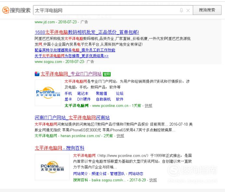This screenshot has width=225, height=192.
Task: Click the baike.sogou.com/v... URL text
Action: pyautogui.click(x=109, y=180)
